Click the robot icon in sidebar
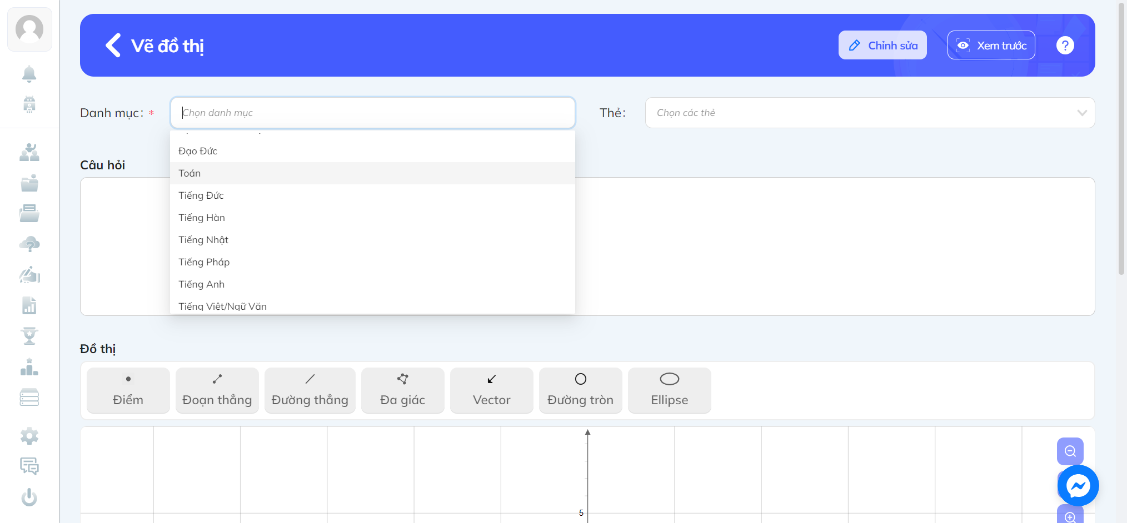The image size is (1127, 523). click(x=29, y=104)
